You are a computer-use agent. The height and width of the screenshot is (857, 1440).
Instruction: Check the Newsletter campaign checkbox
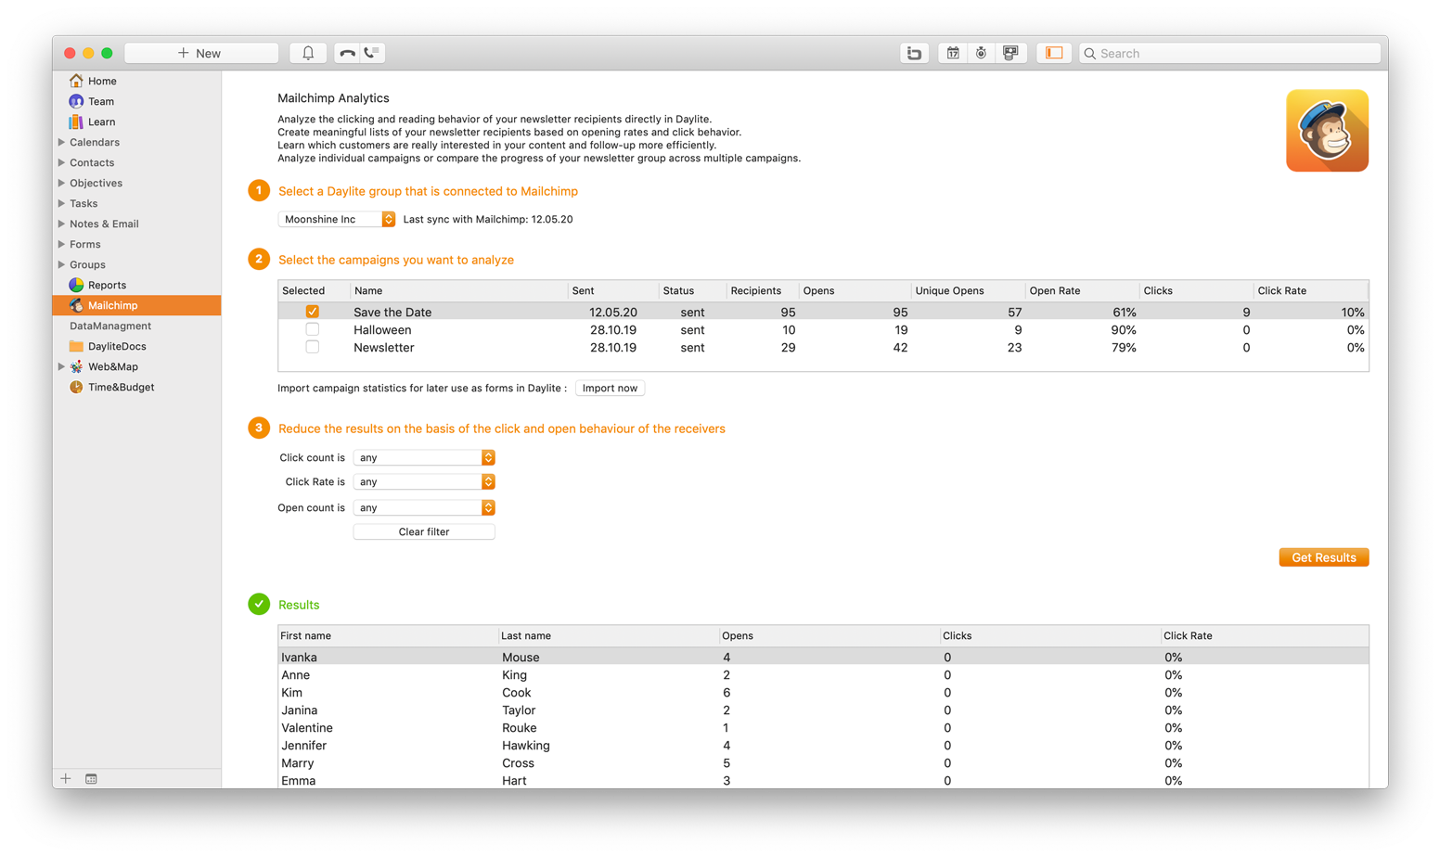coord(313,347)
